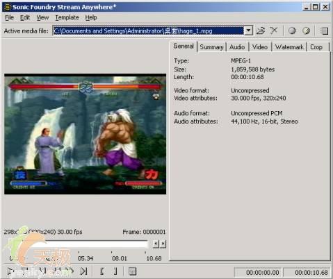
Task: Click the 00:00:00.00 start time field
Action: [x=259, y=272]
